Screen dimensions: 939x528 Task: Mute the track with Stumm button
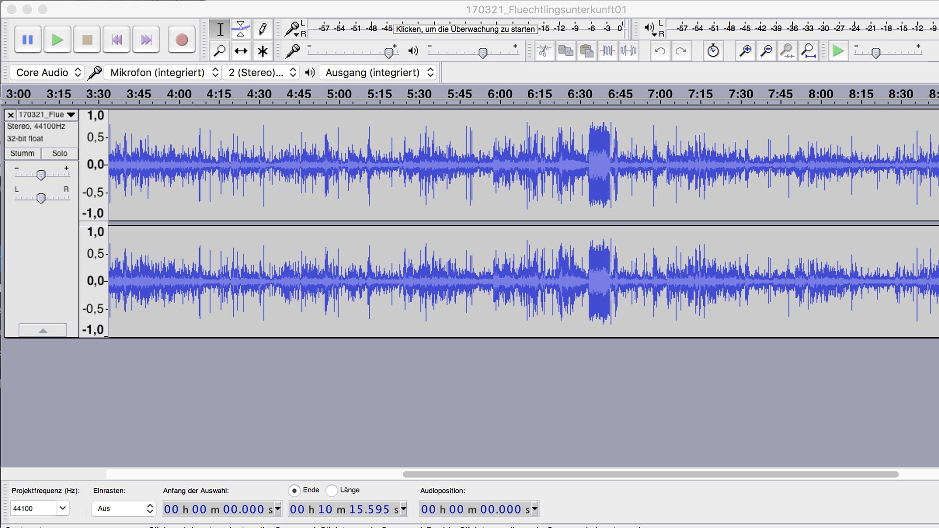click(x=22, y=154)
